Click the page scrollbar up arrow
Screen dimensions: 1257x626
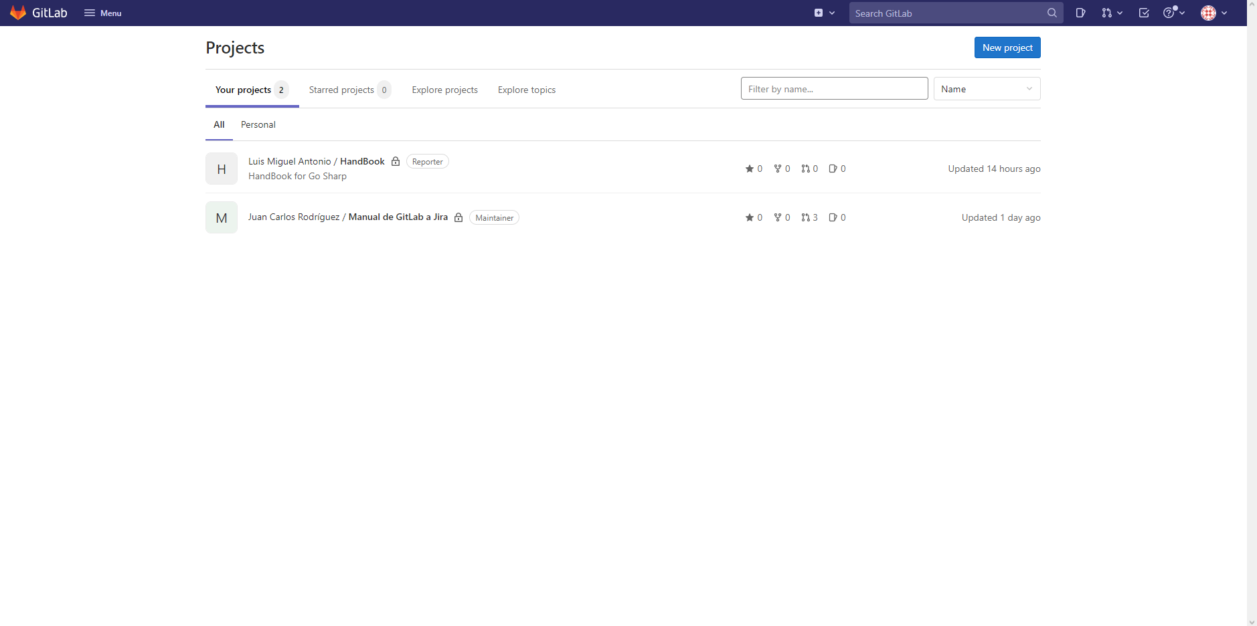click(x=1252, y=5)
